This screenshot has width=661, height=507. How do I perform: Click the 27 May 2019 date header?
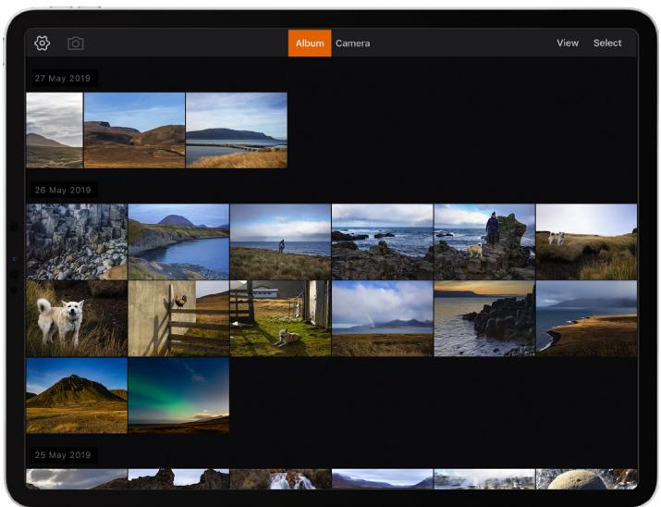point(63,79)
